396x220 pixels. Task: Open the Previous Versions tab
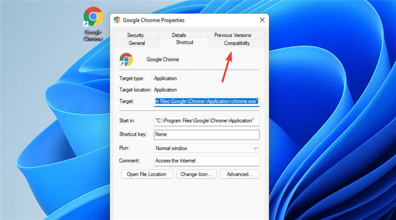[232, 35]
